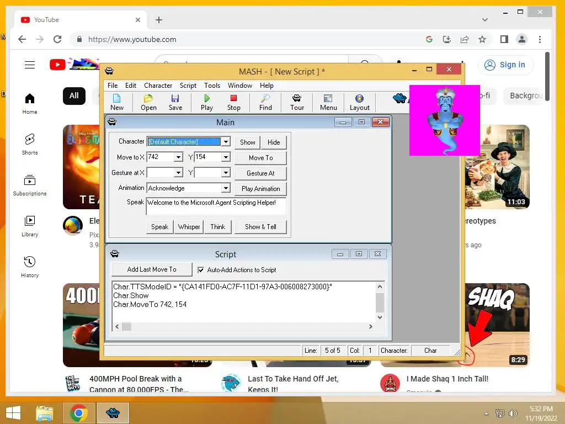The width and height of the screenshot is (565, 424).
Task: Click the Think button
Action: pyautogui.click(x=217, y=227)
